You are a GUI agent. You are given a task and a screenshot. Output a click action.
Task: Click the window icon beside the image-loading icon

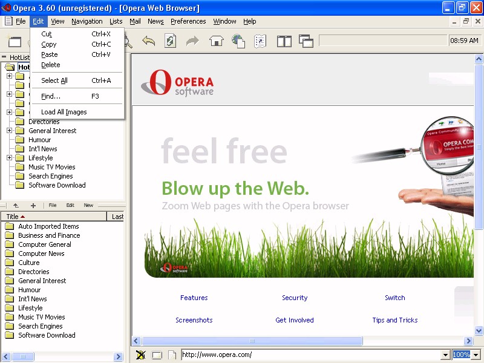click(x=157, y=355)
